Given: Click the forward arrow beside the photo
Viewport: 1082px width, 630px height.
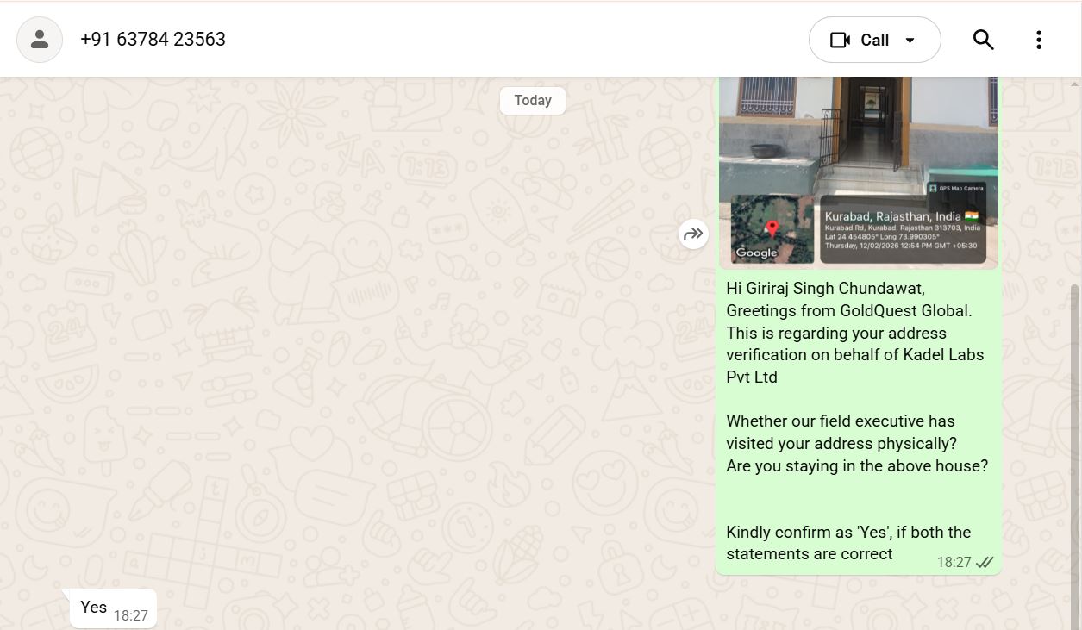Looking at the screenshot, I should click(693, 234).
